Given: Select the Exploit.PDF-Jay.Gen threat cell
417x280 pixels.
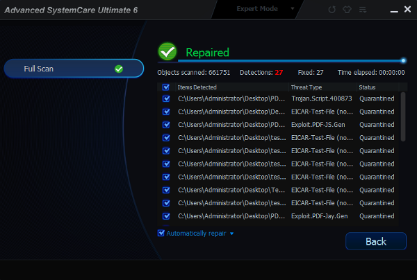Looking at the screenshot, I should [319, 216].
